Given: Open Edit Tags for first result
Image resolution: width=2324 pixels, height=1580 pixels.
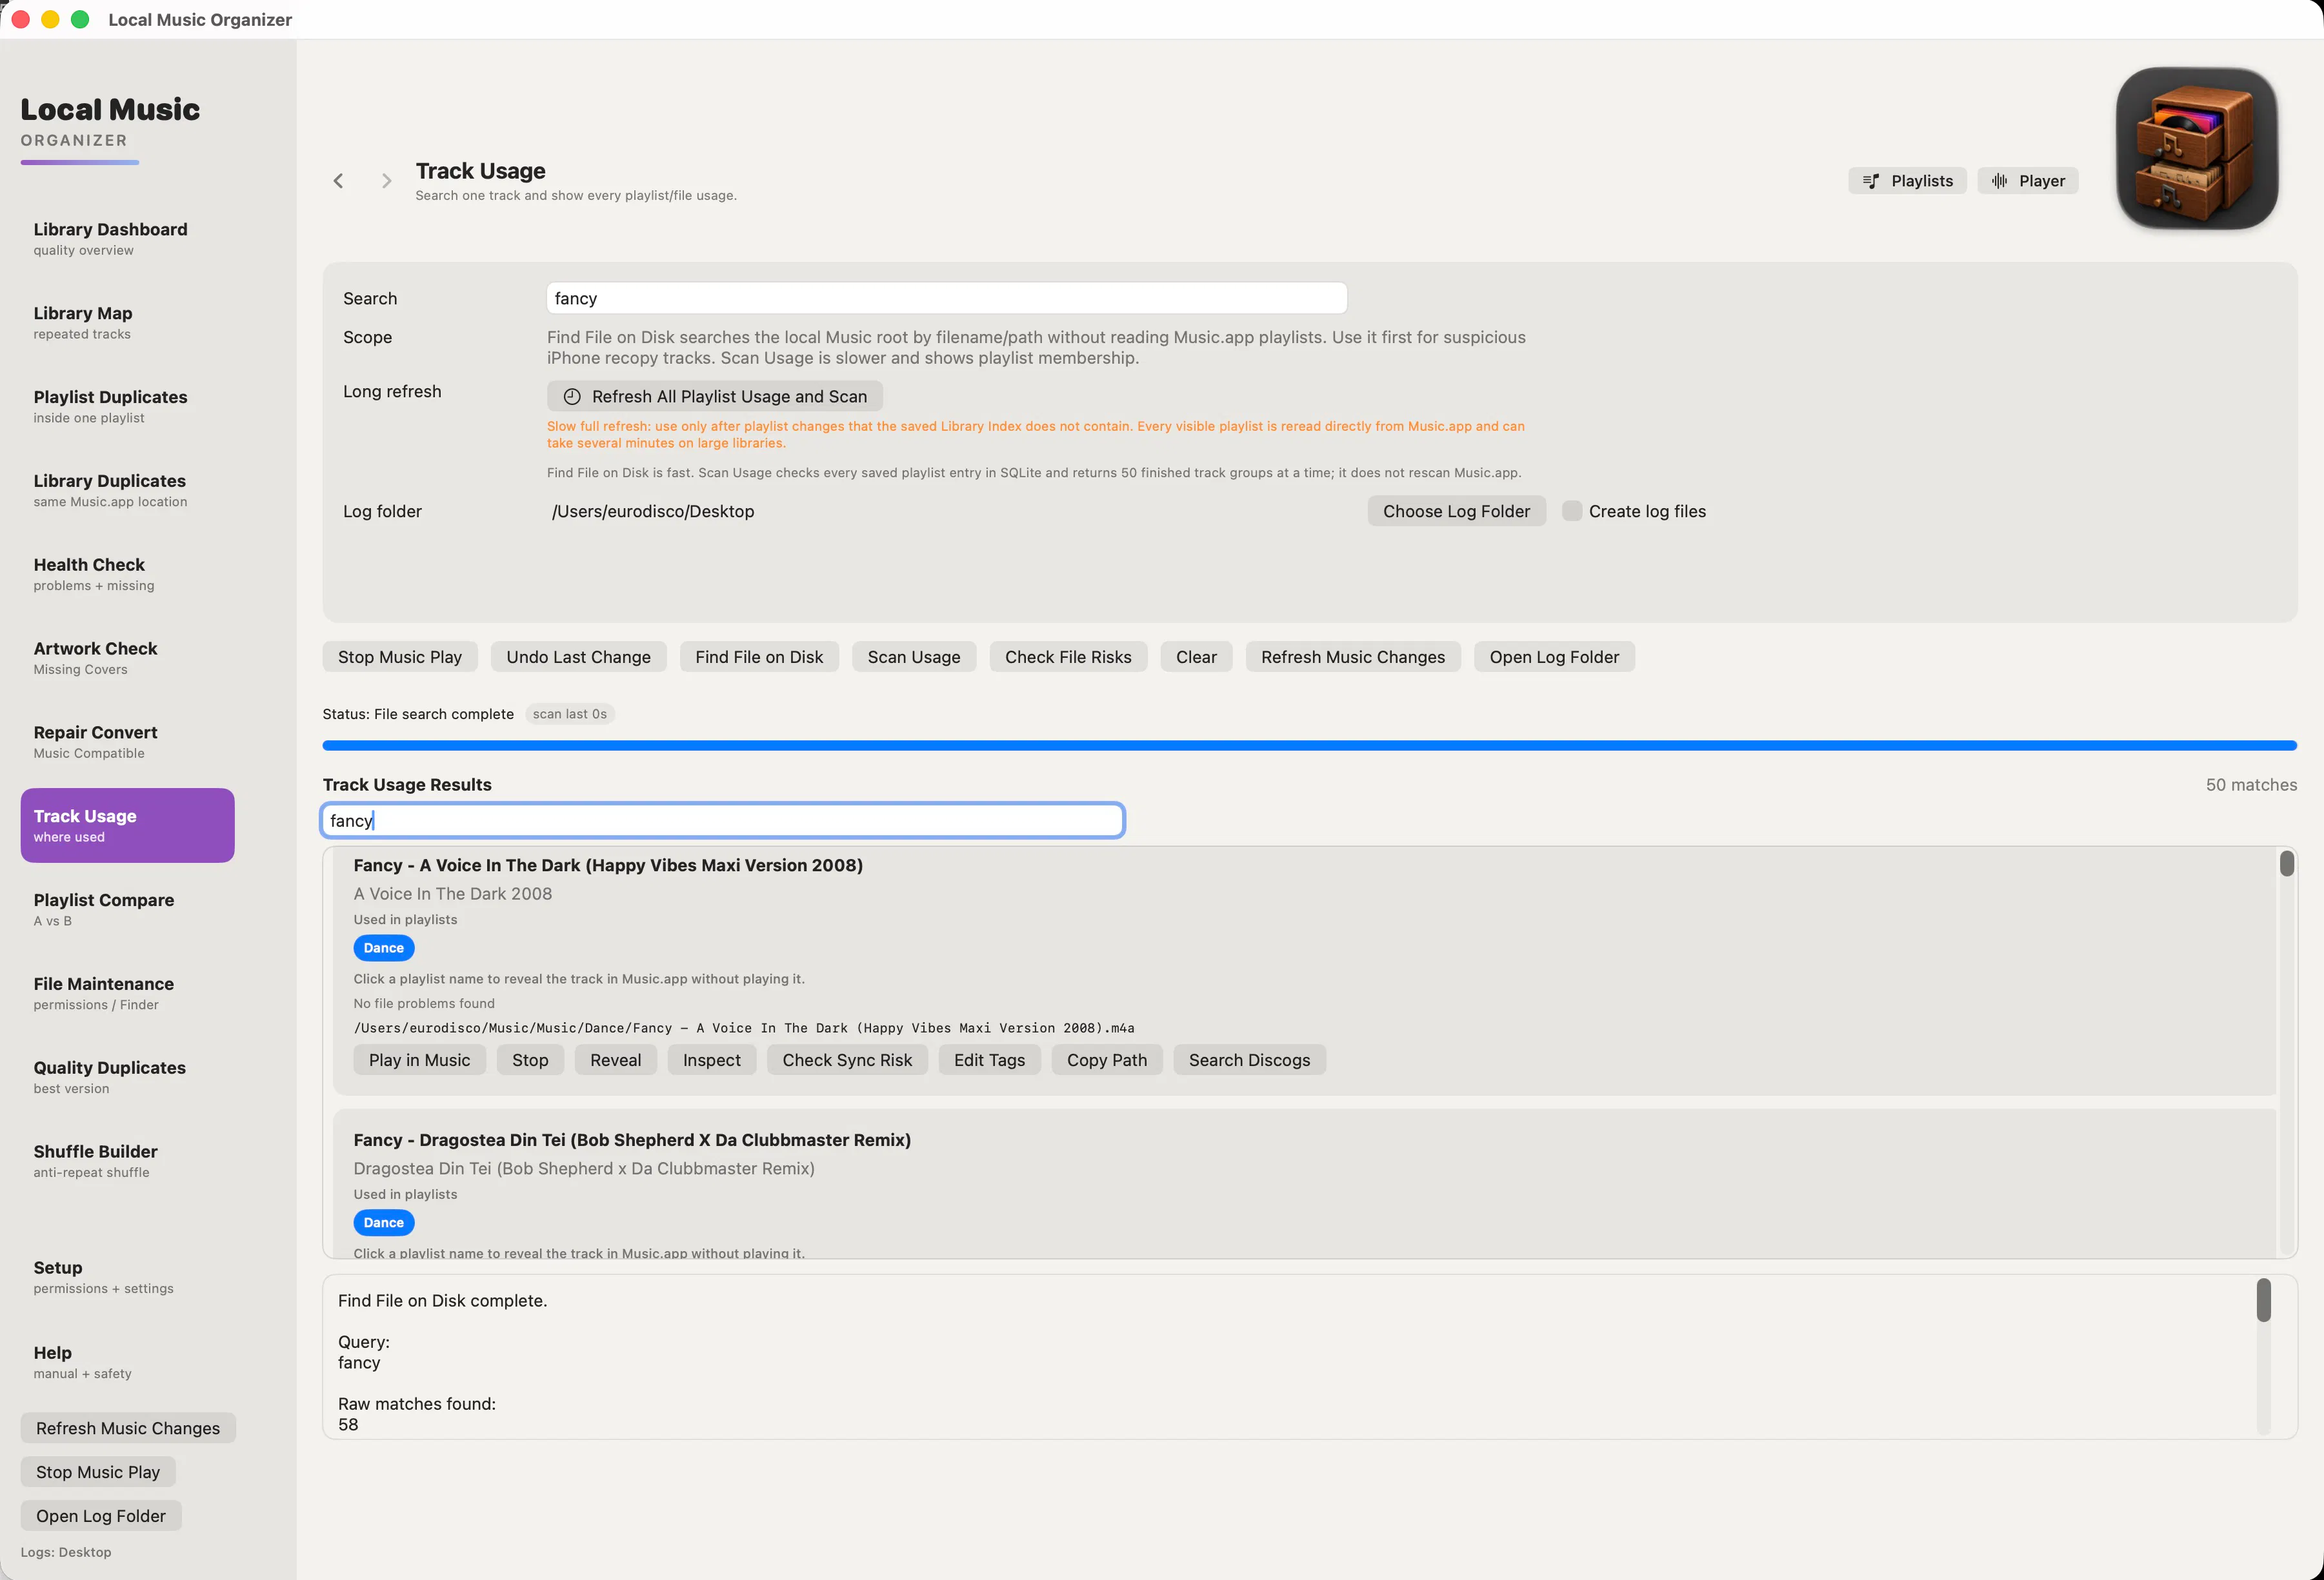Looking at the screenshot, I should pyautogui.click(x=989, y=1060).
